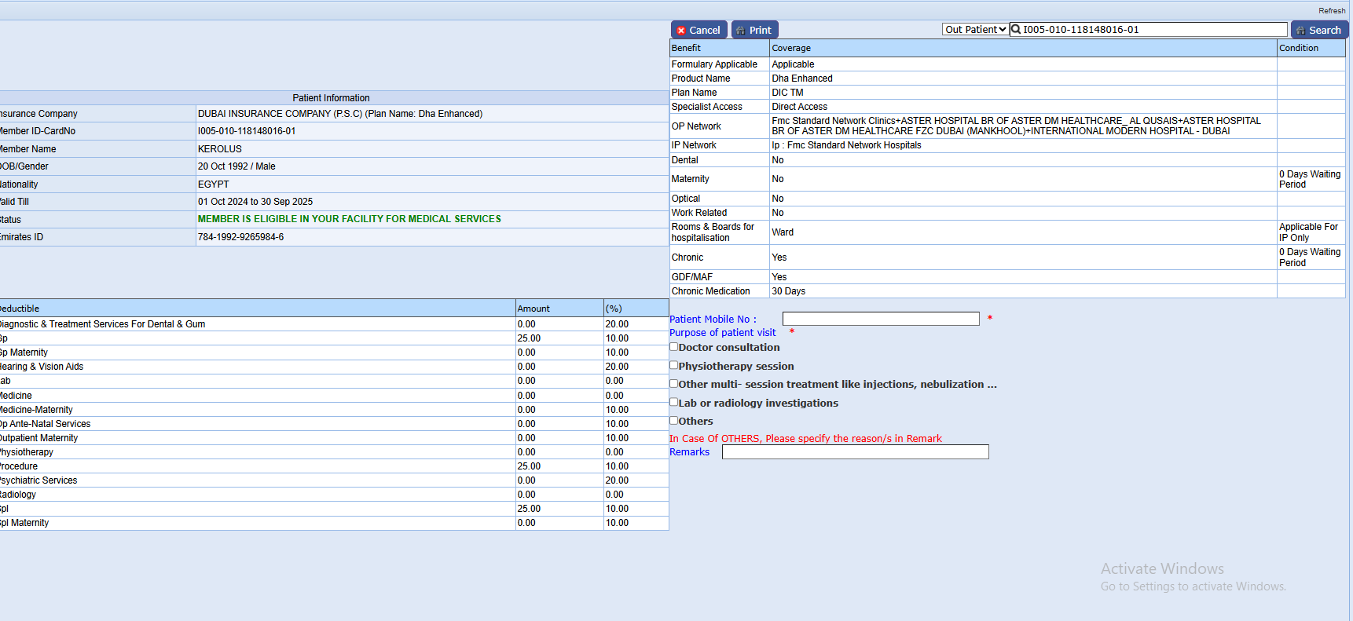Screen dimensions: 1353x621
Task: Check Other multi-session treatment checkbox
Action: pyautogui.click(x=674, y=384)
